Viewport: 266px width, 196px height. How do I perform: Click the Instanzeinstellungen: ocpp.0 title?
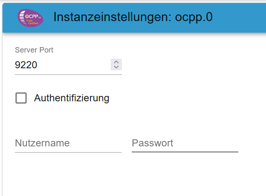[x=133, y=17]
